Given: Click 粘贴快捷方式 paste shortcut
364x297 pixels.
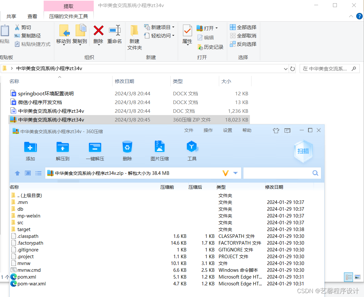Looking at the screenshot, I should [x=32, y=44].
